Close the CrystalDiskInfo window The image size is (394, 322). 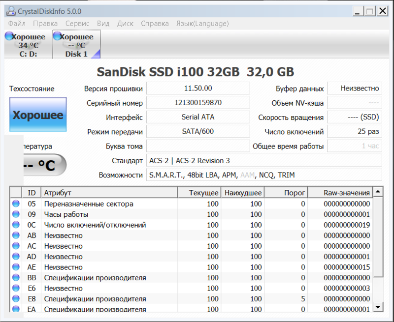(383, 11)
